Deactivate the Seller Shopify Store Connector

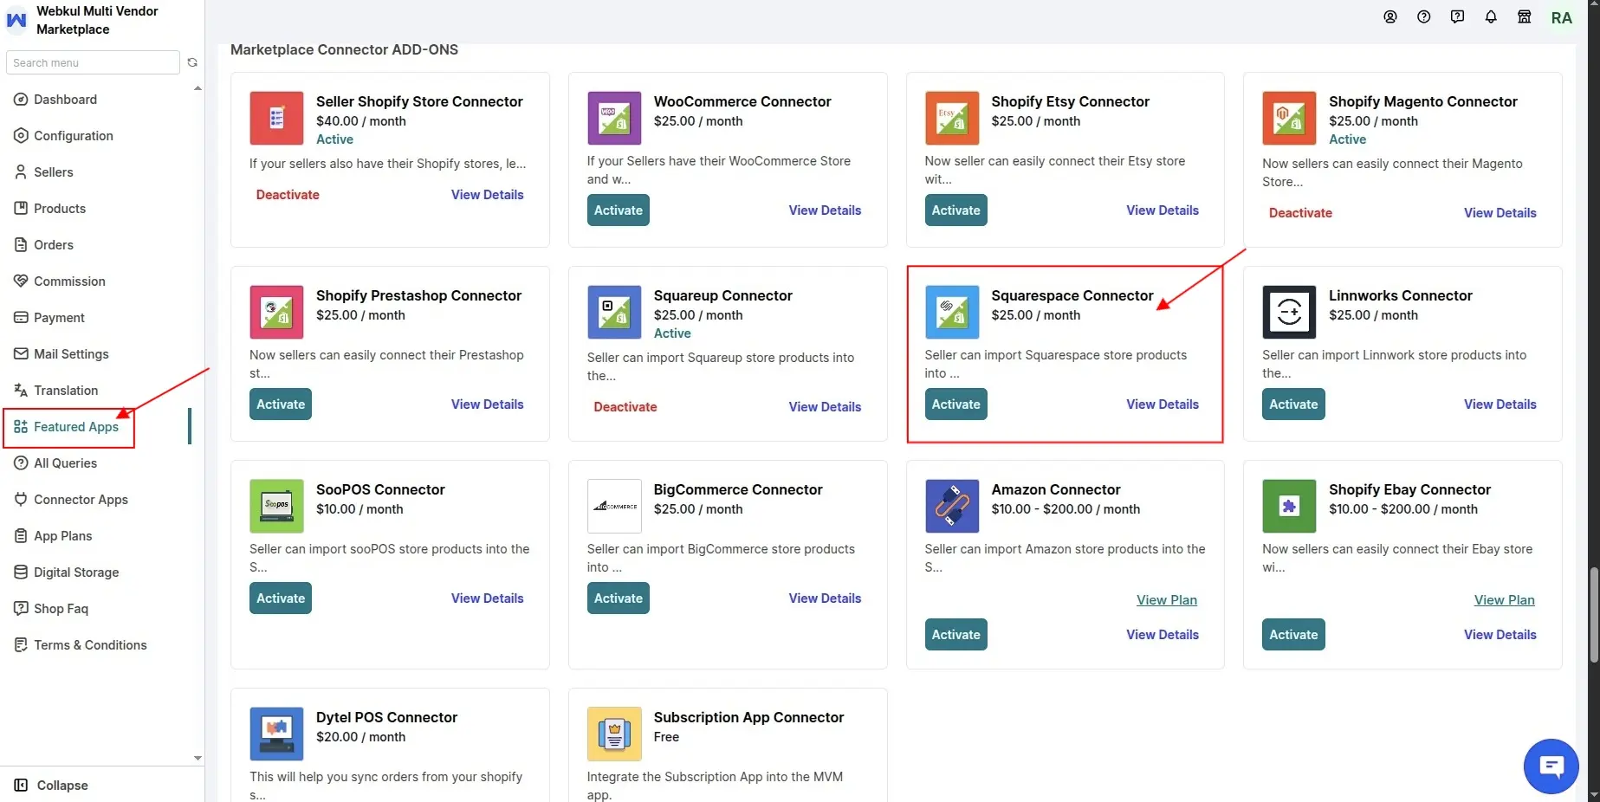pos(288,195)
